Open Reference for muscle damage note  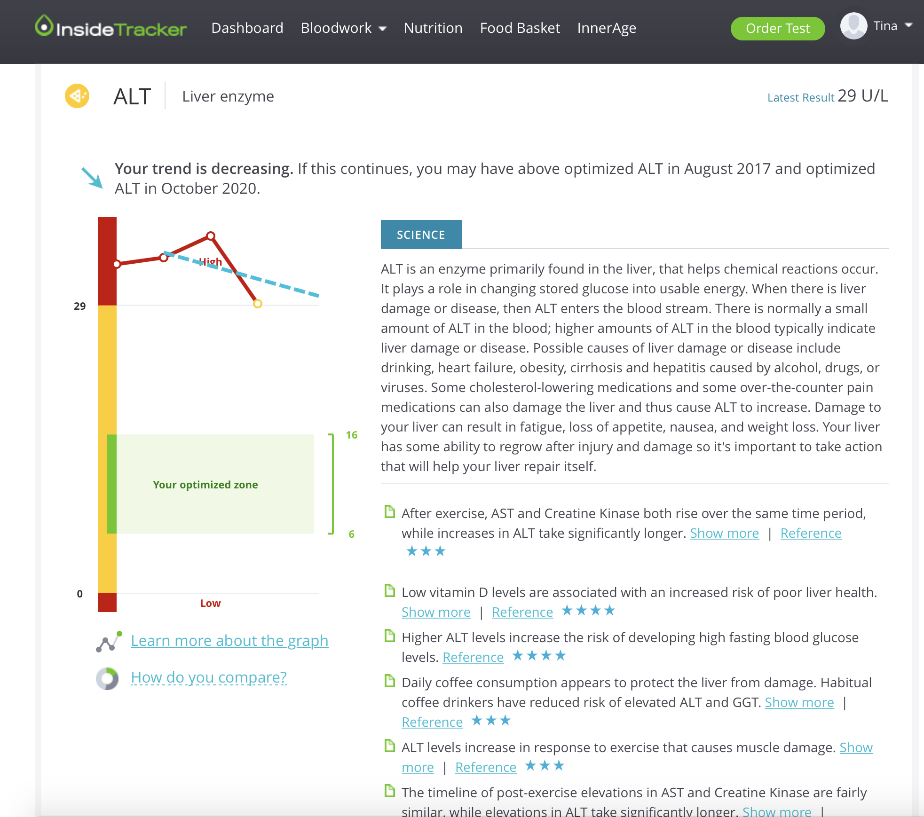[486, 767]
